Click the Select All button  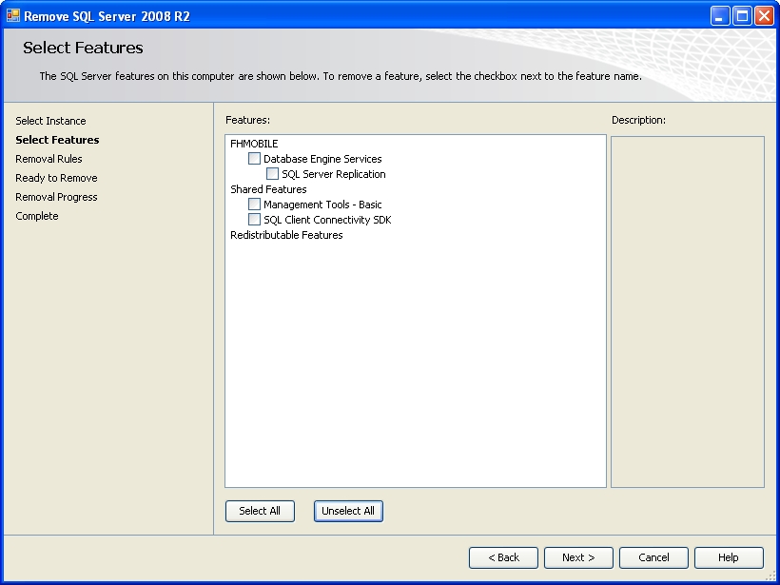coord(260,511)
